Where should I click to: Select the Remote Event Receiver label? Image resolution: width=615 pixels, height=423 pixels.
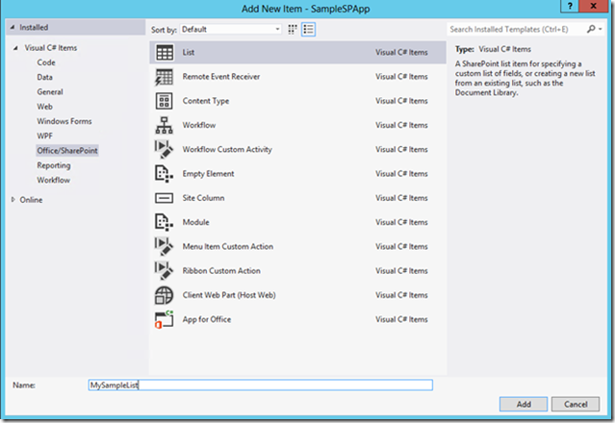point(221,77)
